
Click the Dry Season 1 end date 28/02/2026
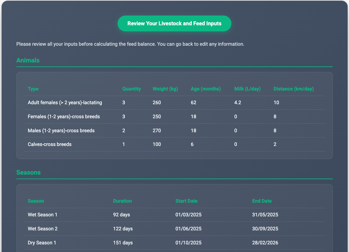[265, 243]
